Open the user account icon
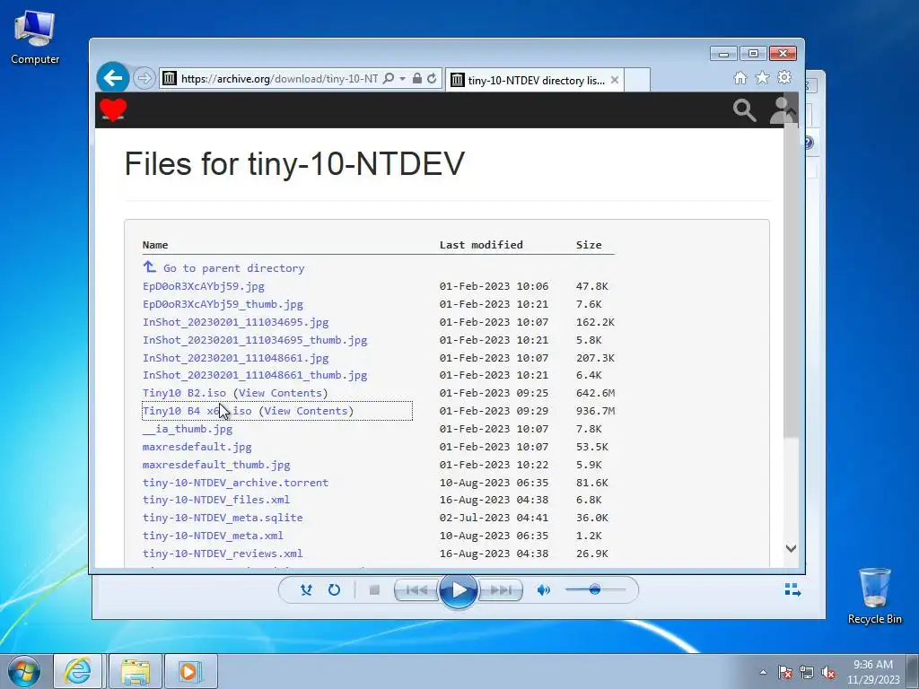 tap(780, 110)
